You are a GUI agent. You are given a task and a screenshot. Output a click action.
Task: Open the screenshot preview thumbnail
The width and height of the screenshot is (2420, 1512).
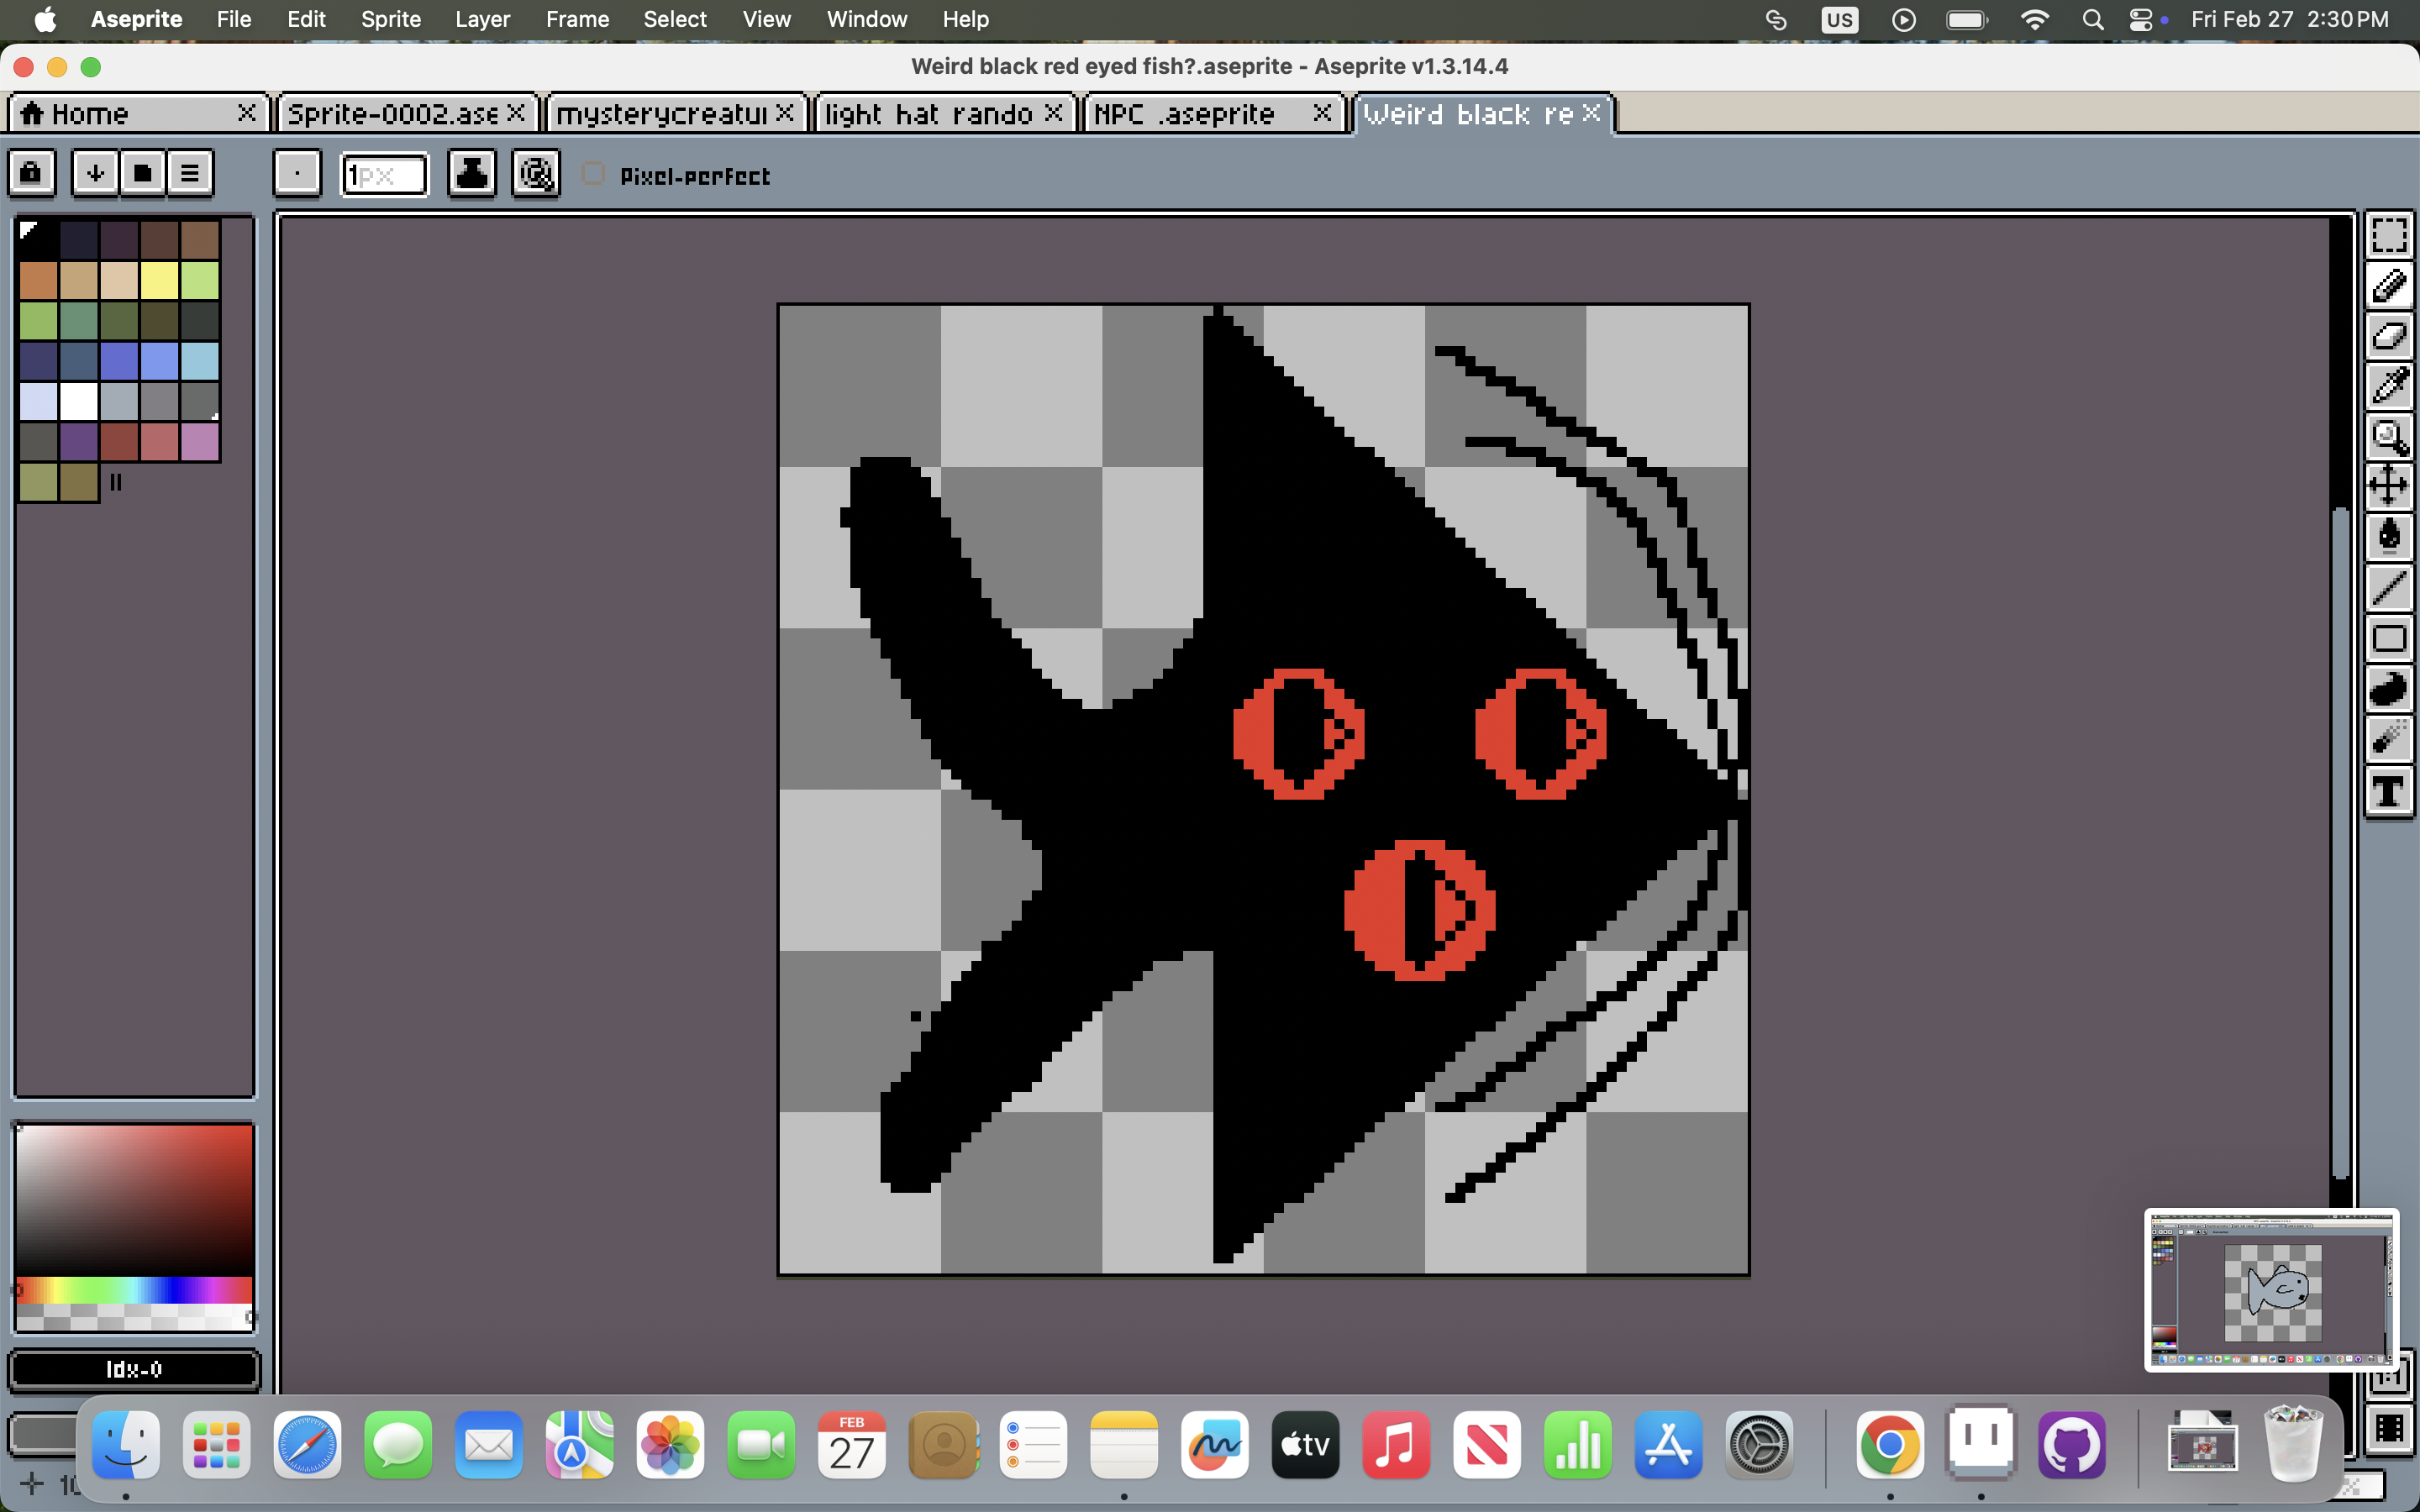(x=2271, y=1290)
